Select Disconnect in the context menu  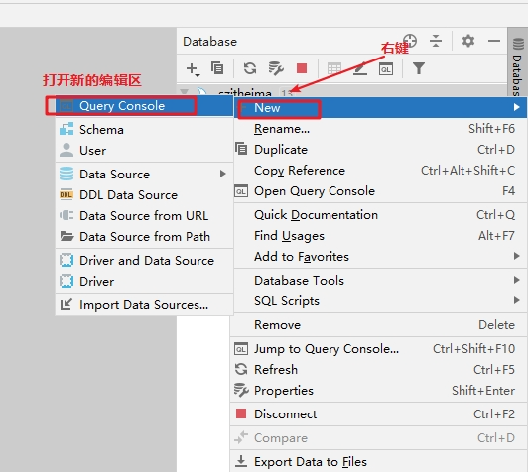pyautogui.click(x=378, y=414)
